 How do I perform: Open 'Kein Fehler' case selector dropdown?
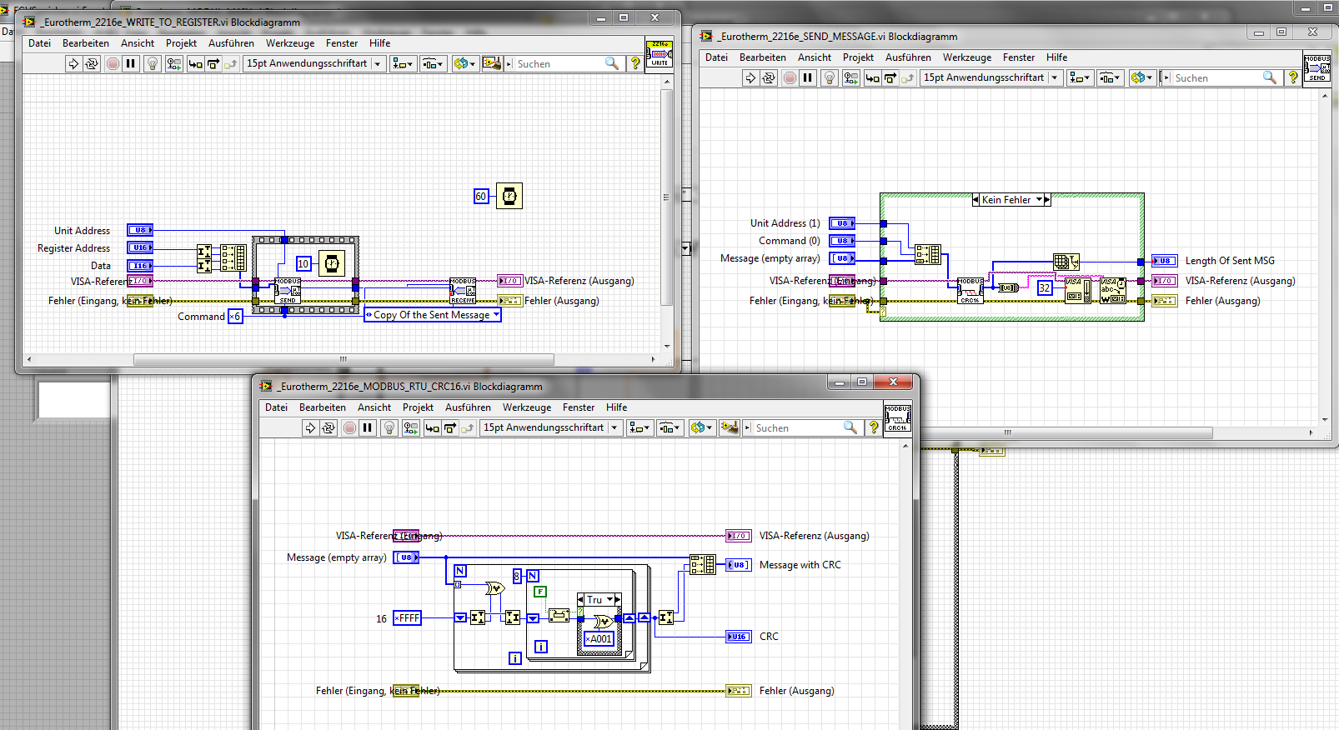point(1039,200)
